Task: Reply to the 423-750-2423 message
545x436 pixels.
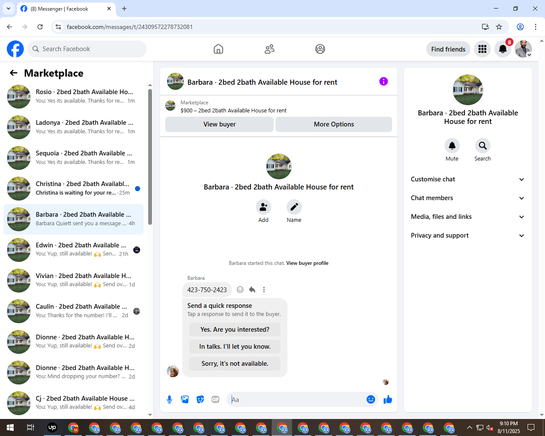Action: tap(252, 290)
